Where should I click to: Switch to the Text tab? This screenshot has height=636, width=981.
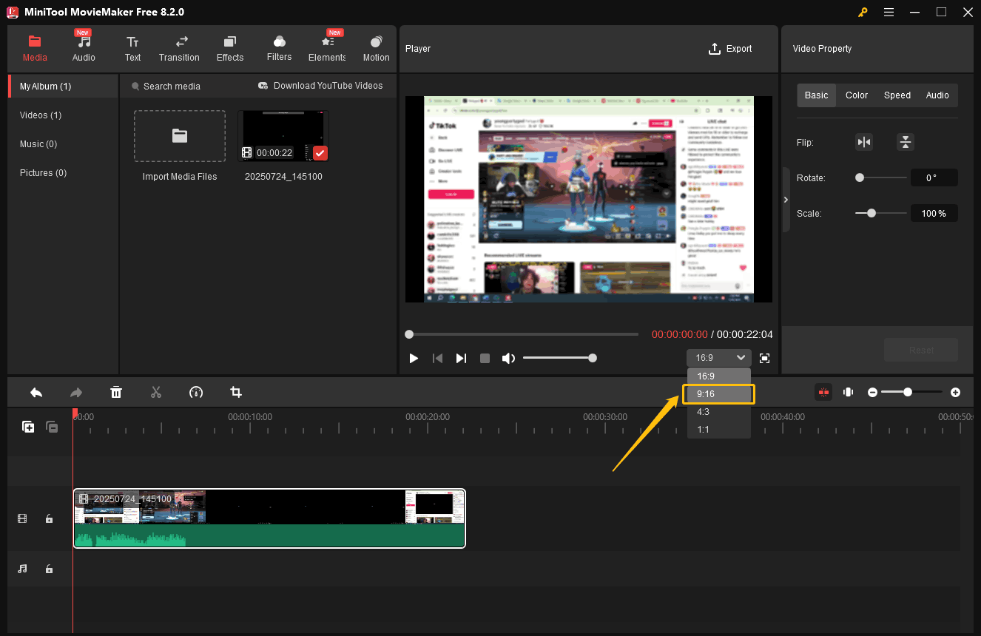132,48
